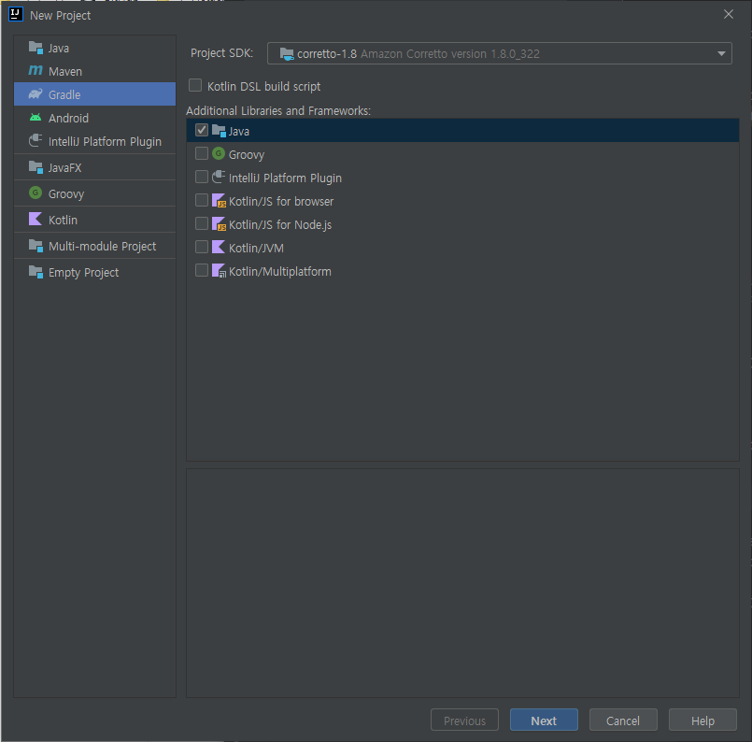
Task: Click the Multi-module Project folder icon
Action: (35, 246)
